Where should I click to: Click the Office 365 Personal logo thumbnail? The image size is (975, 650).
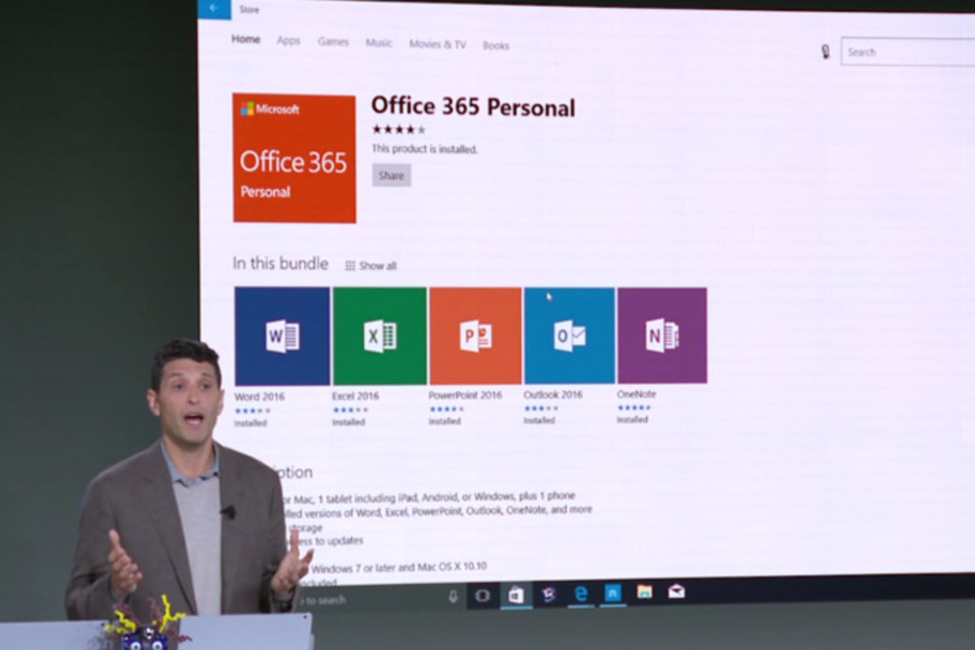(x=295, y=158)
